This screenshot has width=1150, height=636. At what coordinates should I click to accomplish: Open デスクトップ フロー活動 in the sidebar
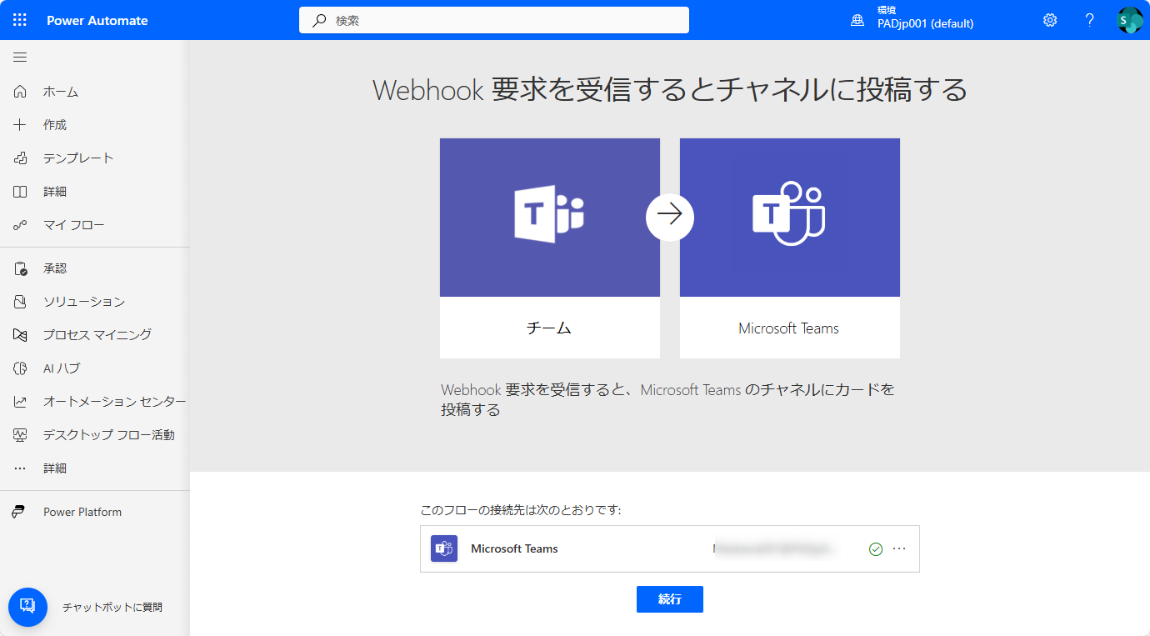click(x=109, y=435)
